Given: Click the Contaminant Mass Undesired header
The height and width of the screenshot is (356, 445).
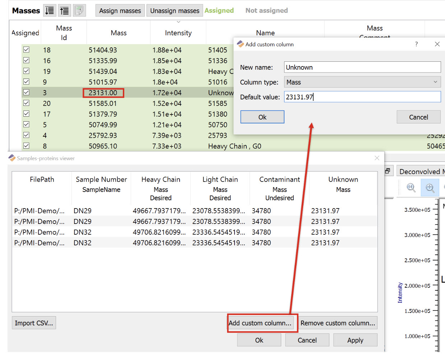Looking at the screenshot, I should coord(279,188).
